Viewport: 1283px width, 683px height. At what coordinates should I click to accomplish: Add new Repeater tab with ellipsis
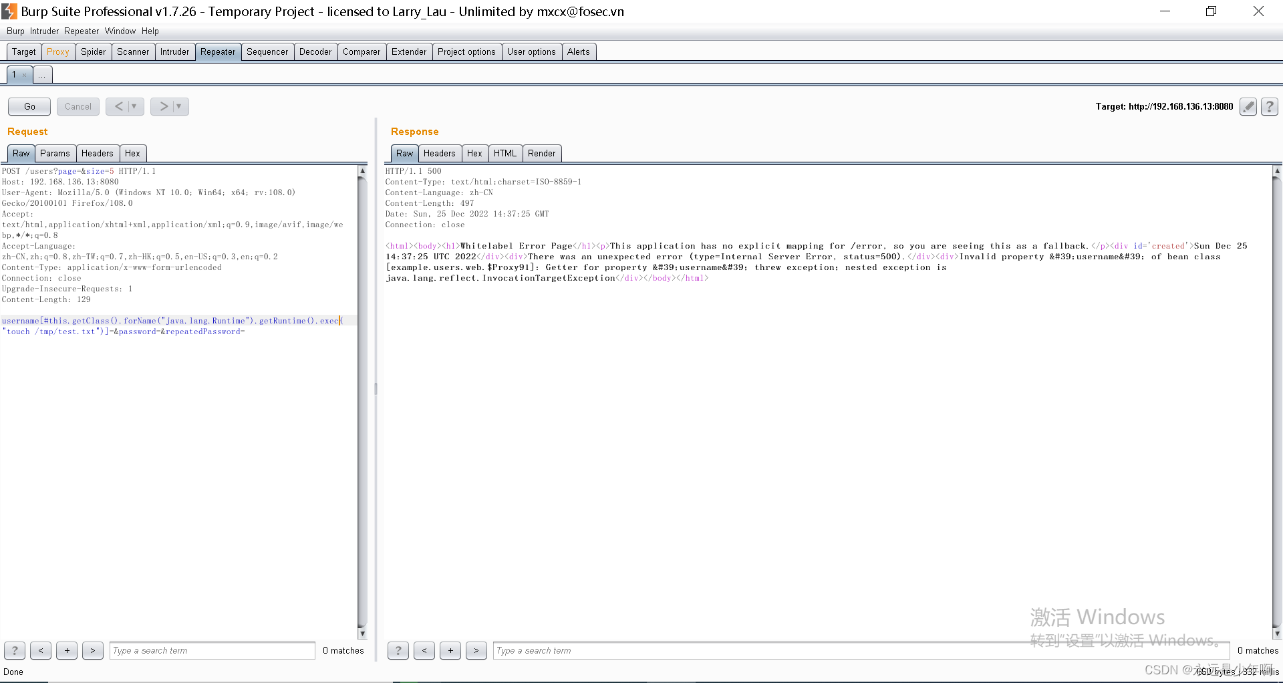pyautogui.click(x=42, y=75)
